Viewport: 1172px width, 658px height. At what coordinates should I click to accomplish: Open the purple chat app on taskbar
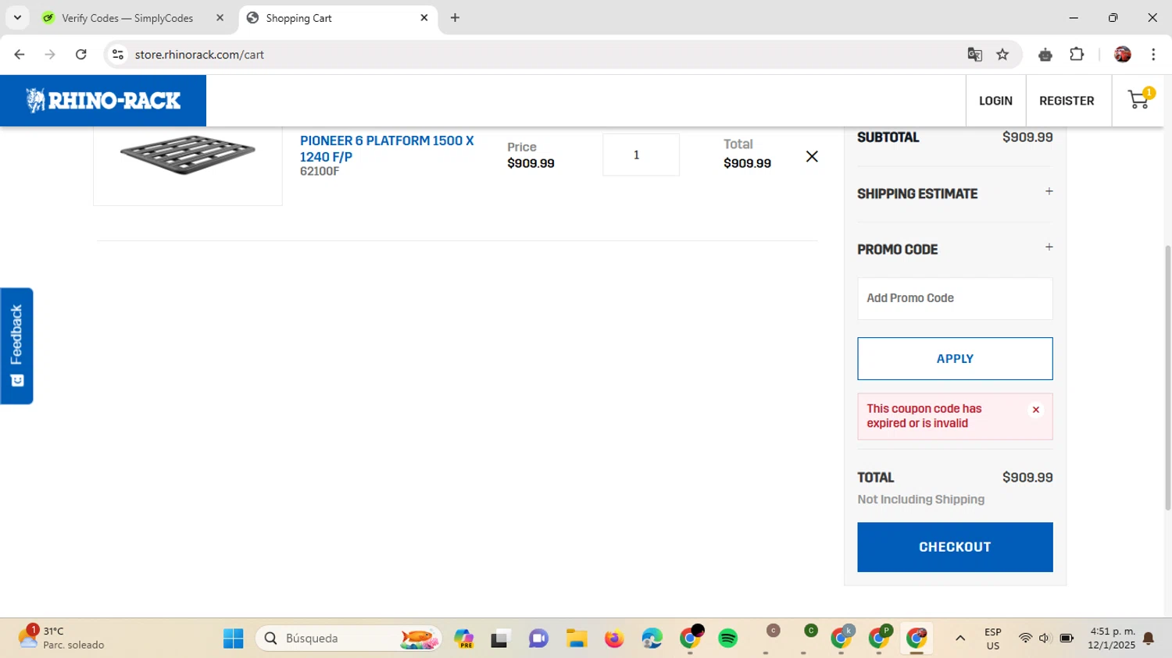pos(538,638)
